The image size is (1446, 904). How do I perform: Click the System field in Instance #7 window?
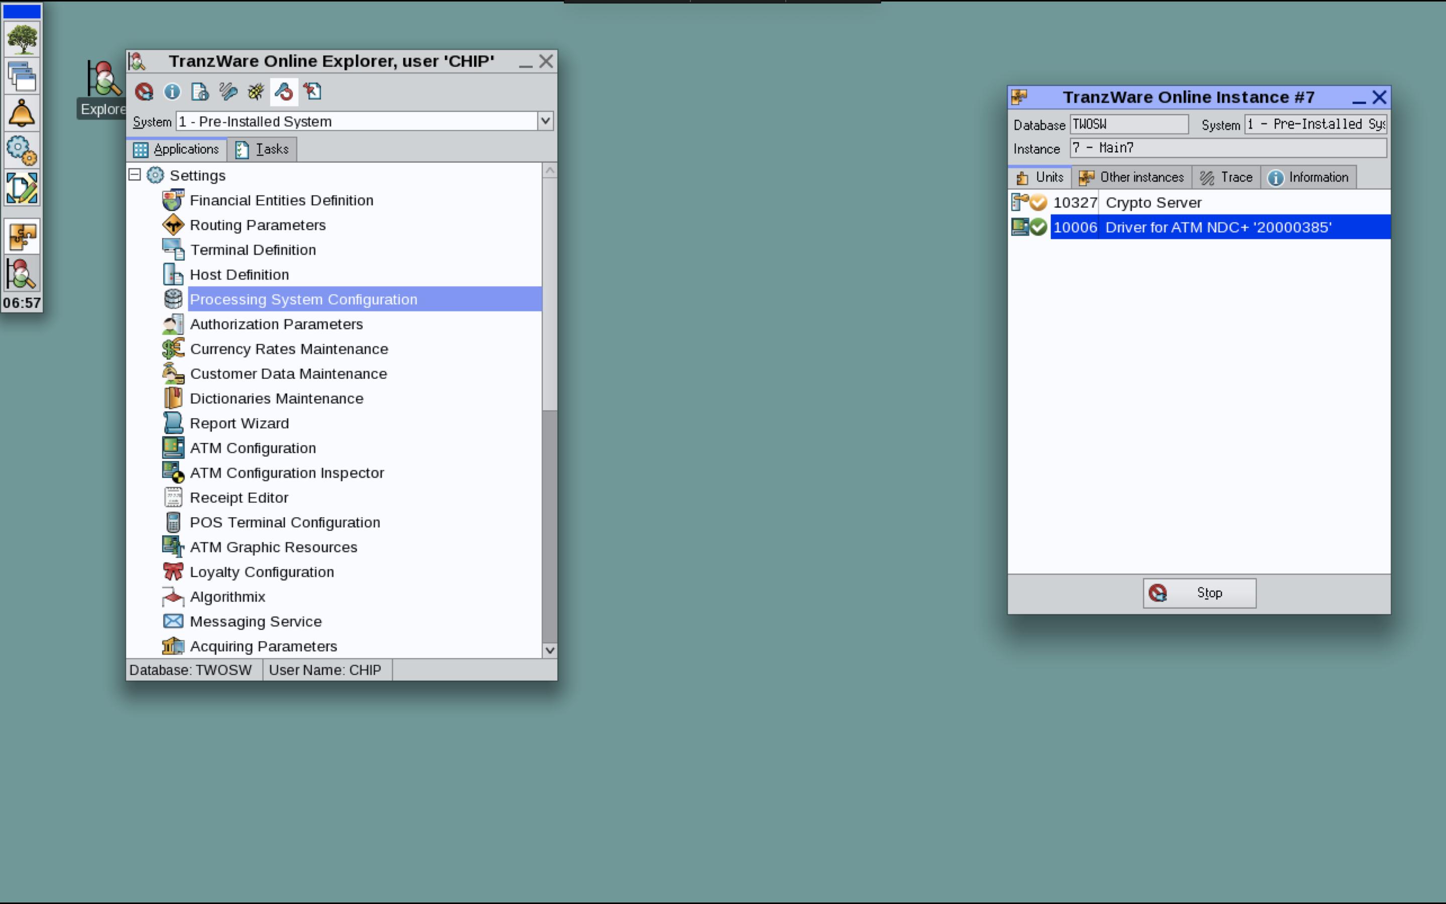(x=1315, y=125)
